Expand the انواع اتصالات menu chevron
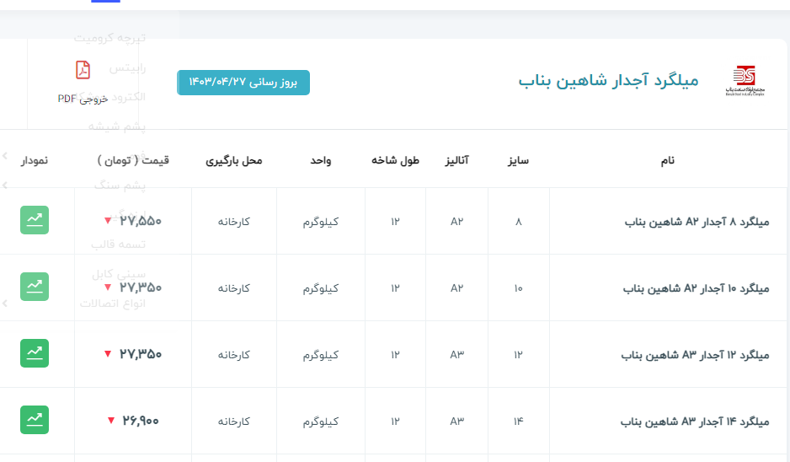 pyautogui.click(x=5, y=304)
